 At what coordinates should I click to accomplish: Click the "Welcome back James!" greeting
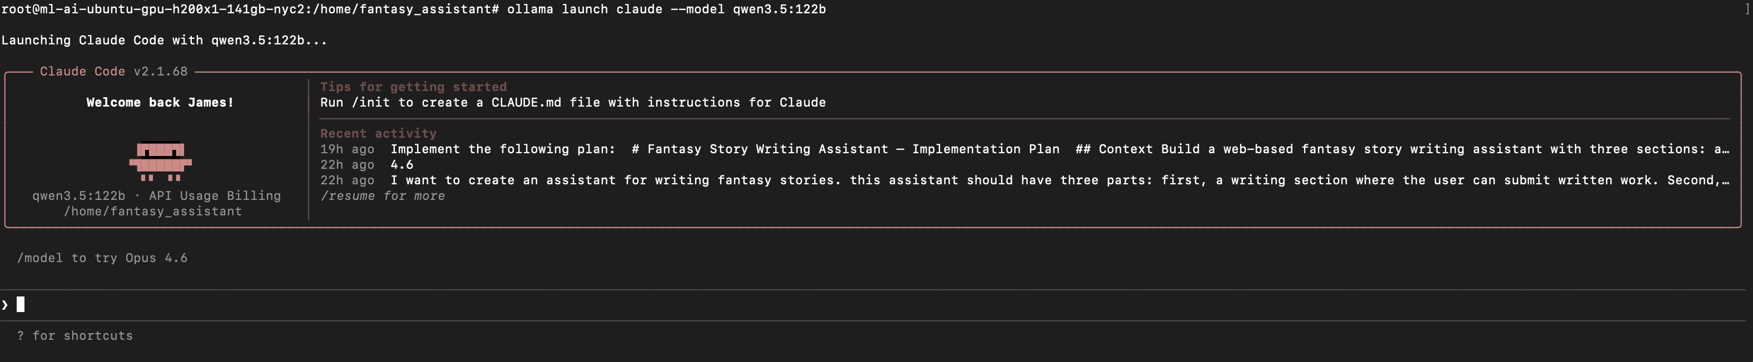pos(160,103)
